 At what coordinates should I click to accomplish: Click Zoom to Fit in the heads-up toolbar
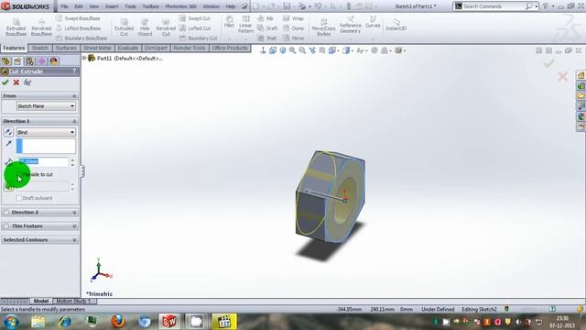[292, 50]
